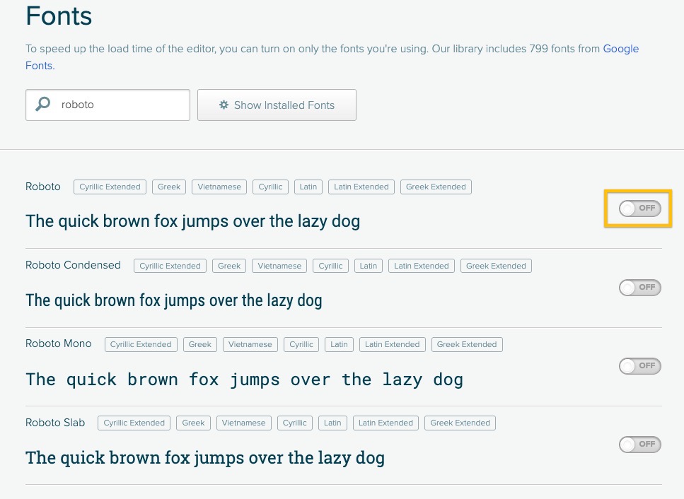
Task: Click Roboto Mono row Greek tag
Action: [199, 344]
